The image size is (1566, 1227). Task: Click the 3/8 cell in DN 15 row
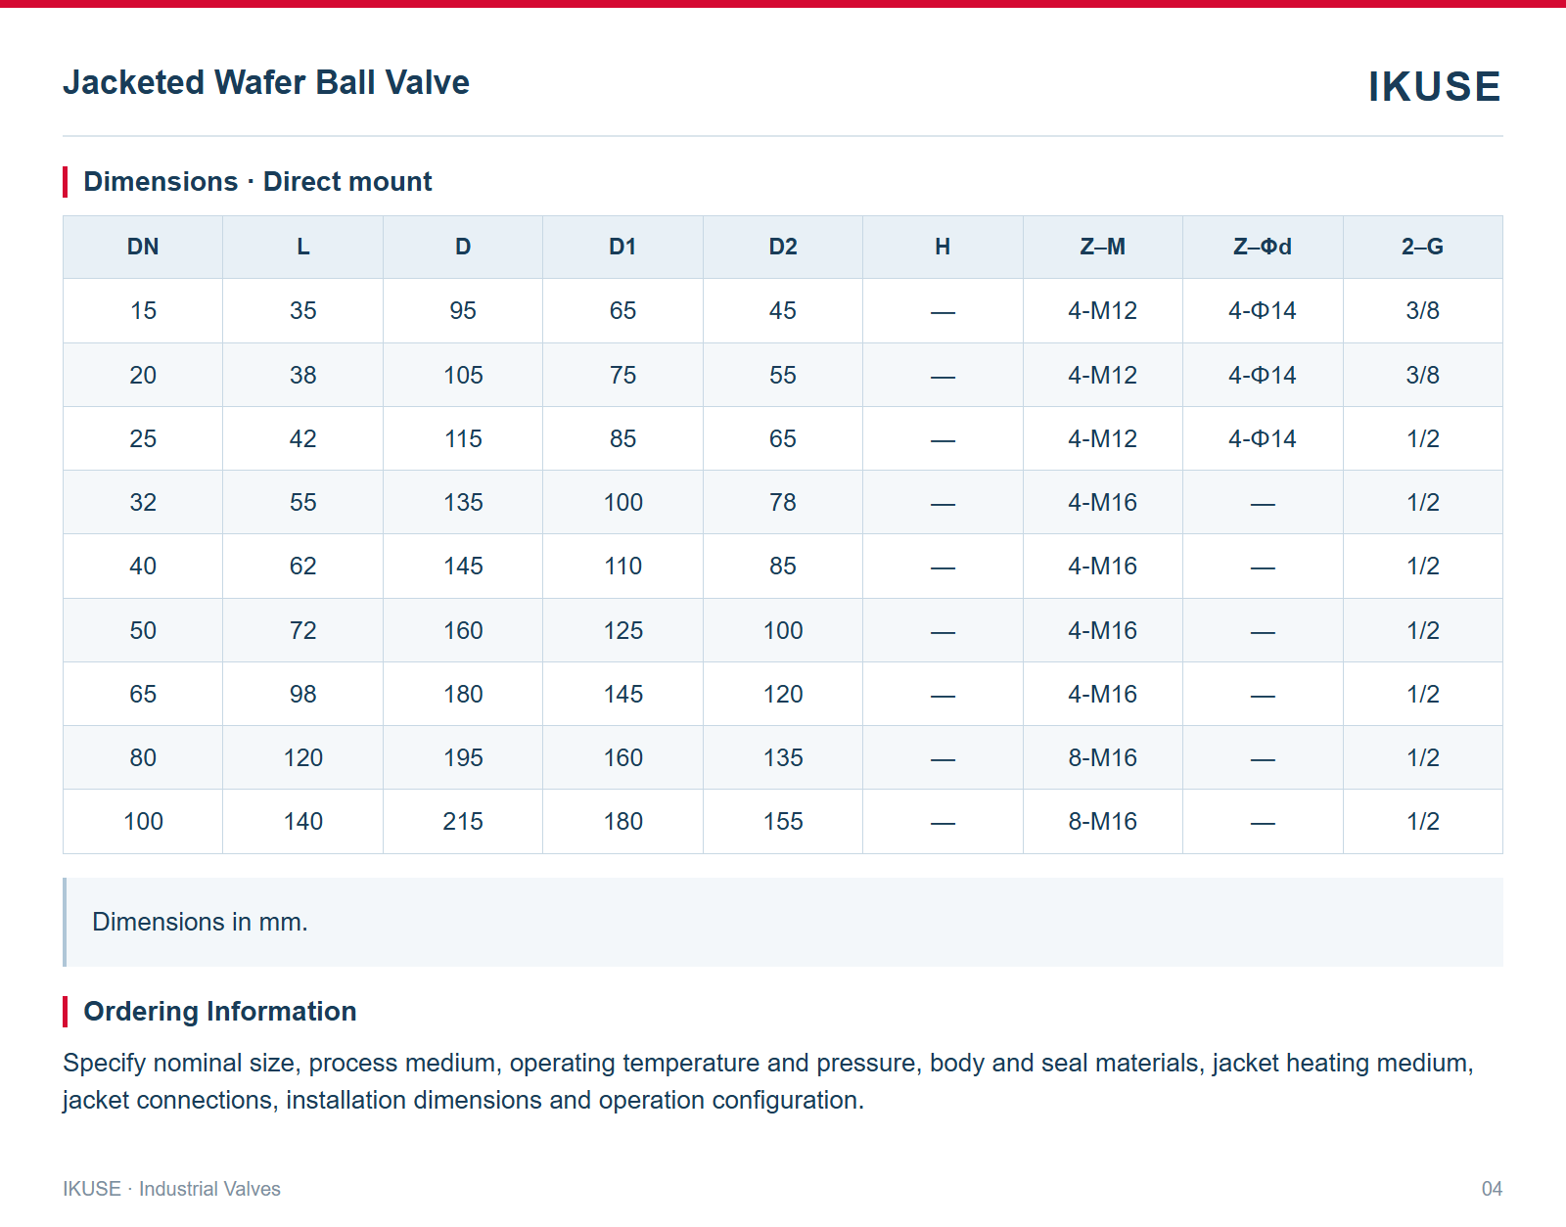pos(1422,310)
